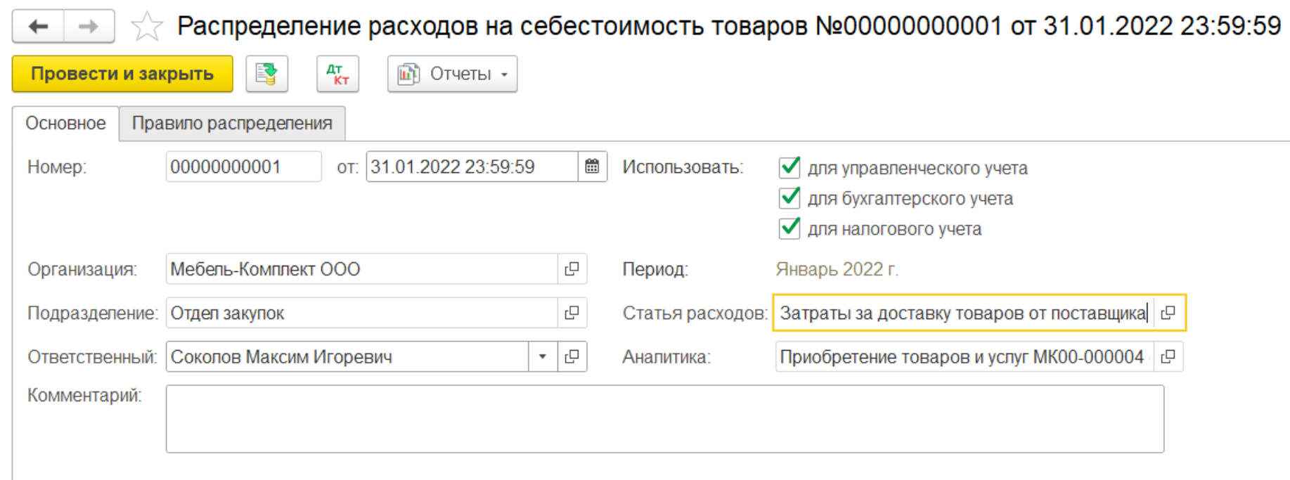Toggle для бухгалтерского учета checkbox
Screen dimensions: 1290x480
pyautogui.click(x=789, y=198)
